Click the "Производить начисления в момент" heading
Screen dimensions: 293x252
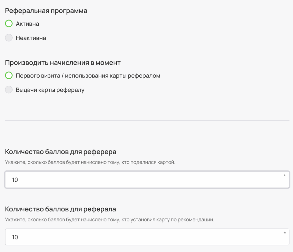63,62
